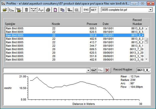Delete record with trash can icon
The image size is (156, 109).
pos(26,10)
